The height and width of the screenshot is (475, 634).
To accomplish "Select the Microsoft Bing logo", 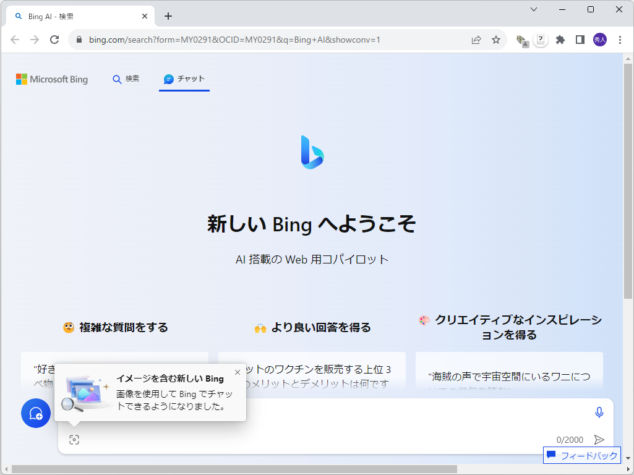I will pyautogui.click(x=52, y=79).
